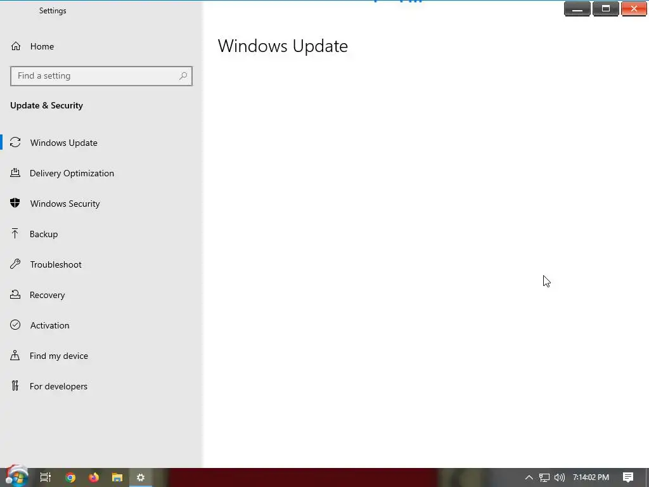Open the Start menu button
The height and width of the screenshot is (487, 649).
tap(16, 477)
